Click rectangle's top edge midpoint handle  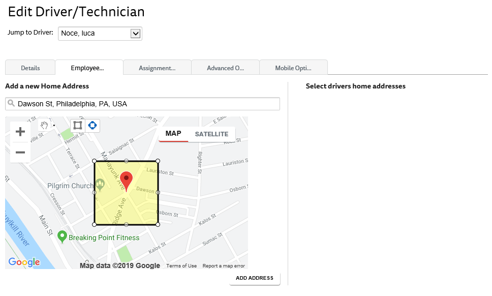click(x=126, y=161)
